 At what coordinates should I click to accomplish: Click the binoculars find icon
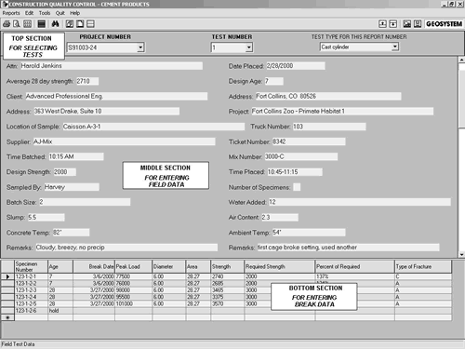point(55,24)
